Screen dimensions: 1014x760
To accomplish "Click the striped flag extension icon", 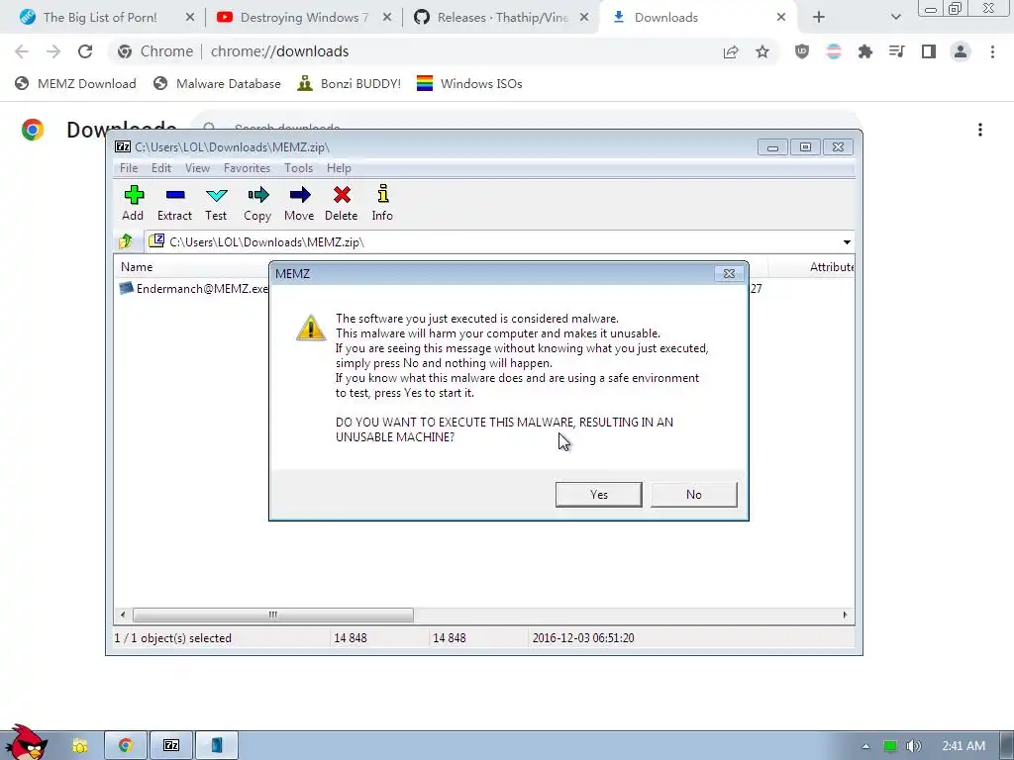I will tap(834, 51).
